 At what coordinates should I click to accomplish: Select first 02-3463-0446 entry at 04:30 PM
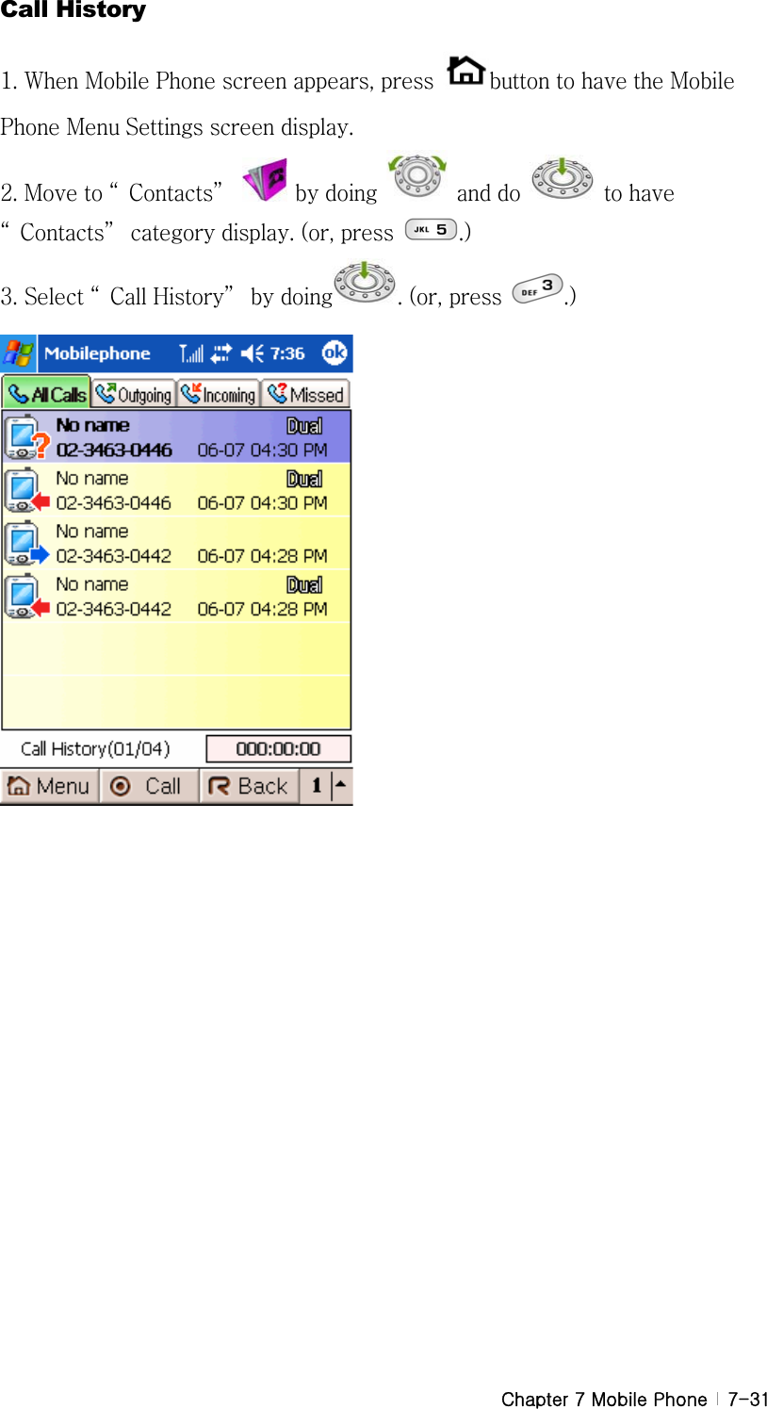[176, 436]
